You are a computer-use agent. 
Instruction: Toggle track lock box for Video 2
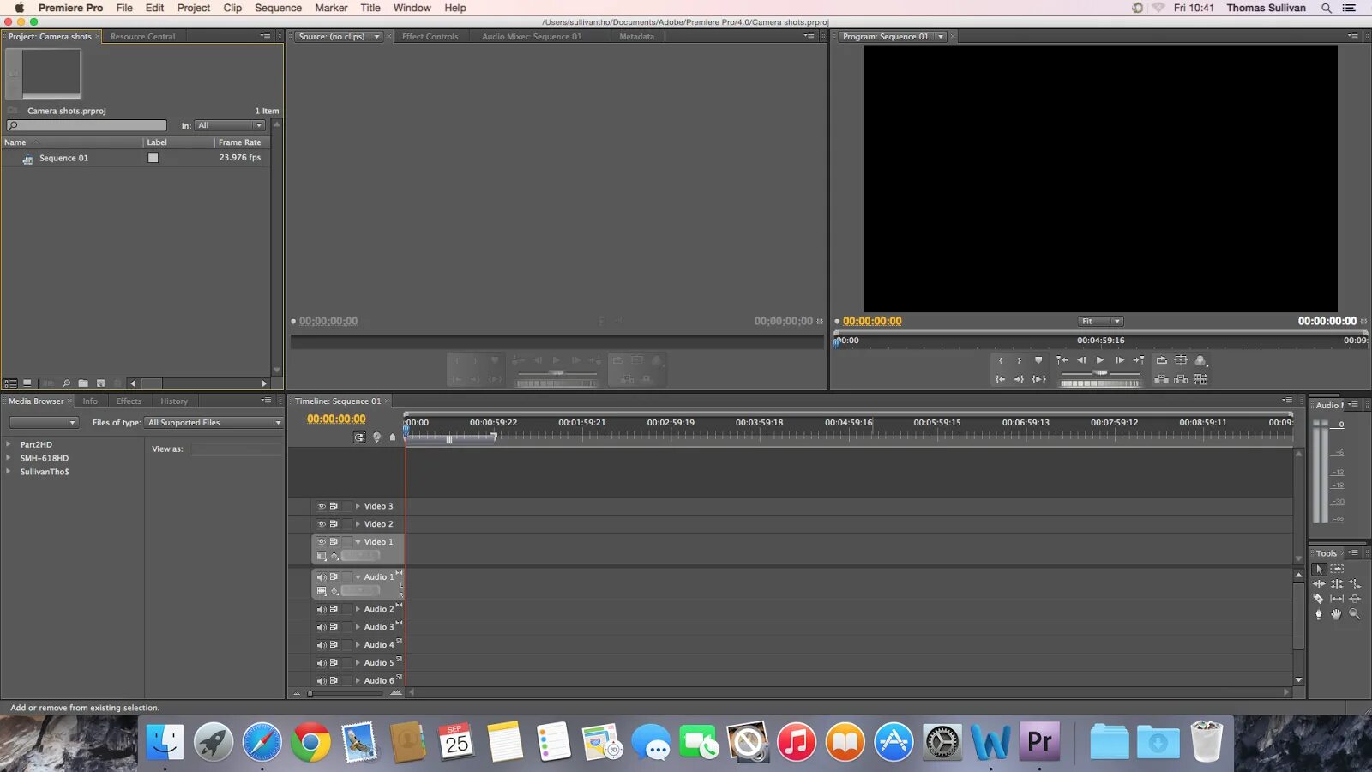click(x=346, y=524)
